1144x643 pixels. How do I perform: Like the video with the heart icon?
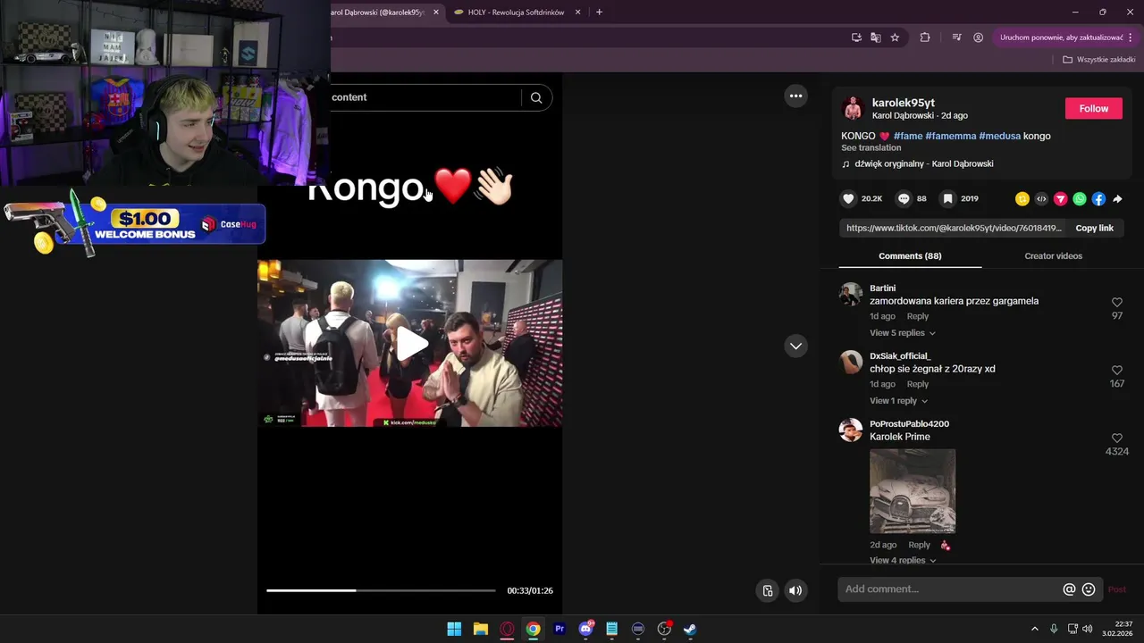tap(849, 198)
